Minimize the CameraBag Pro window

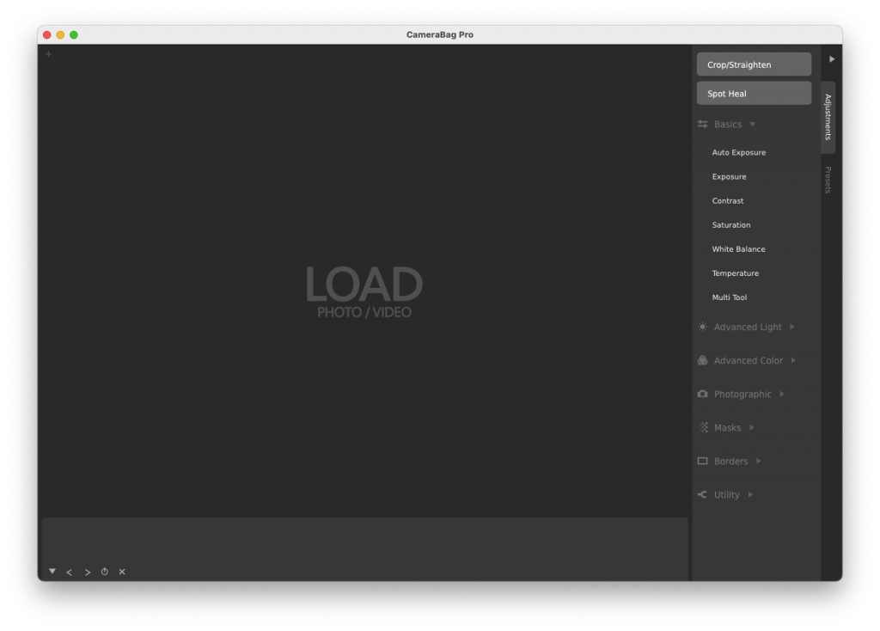click(x=60, y=34)
